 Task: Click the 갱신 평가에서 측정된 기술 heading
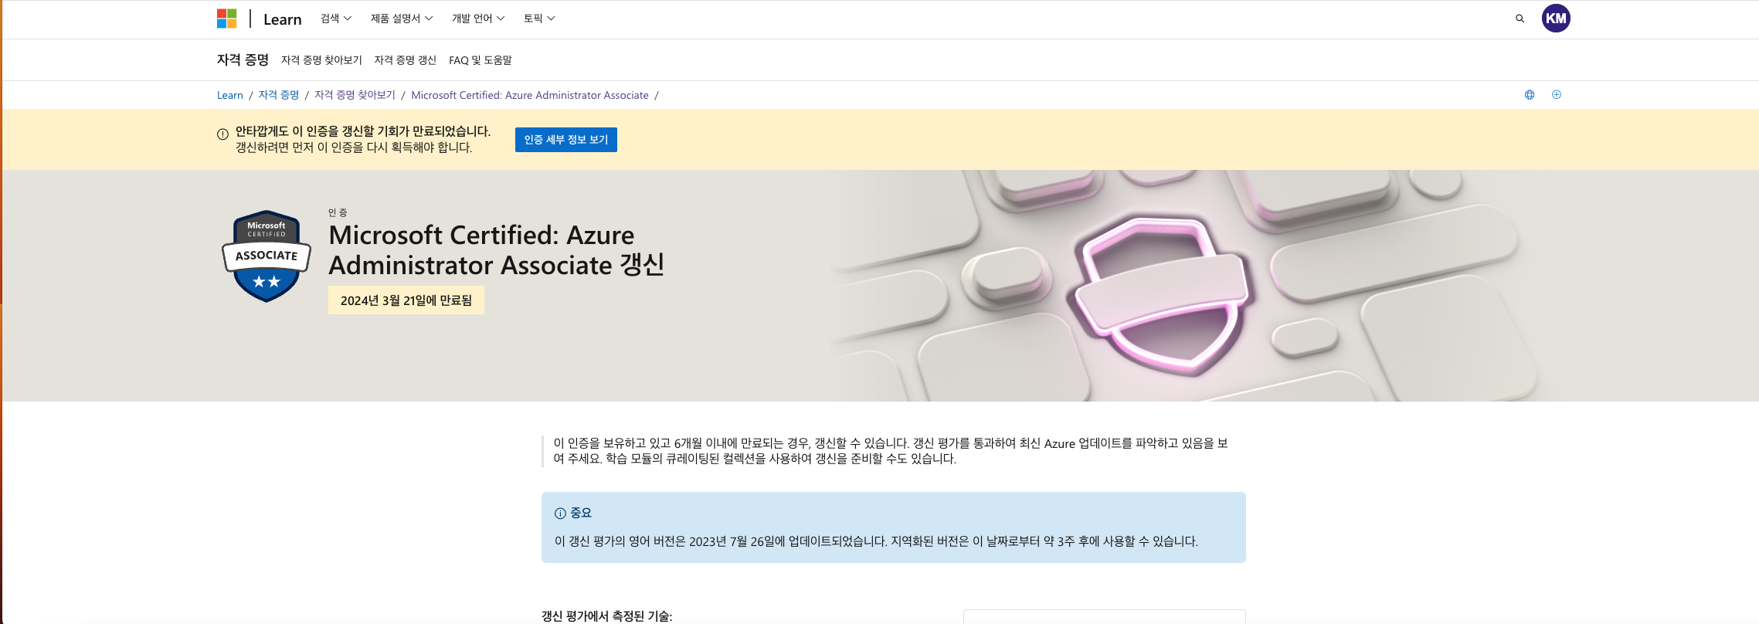tap(607, 616)
